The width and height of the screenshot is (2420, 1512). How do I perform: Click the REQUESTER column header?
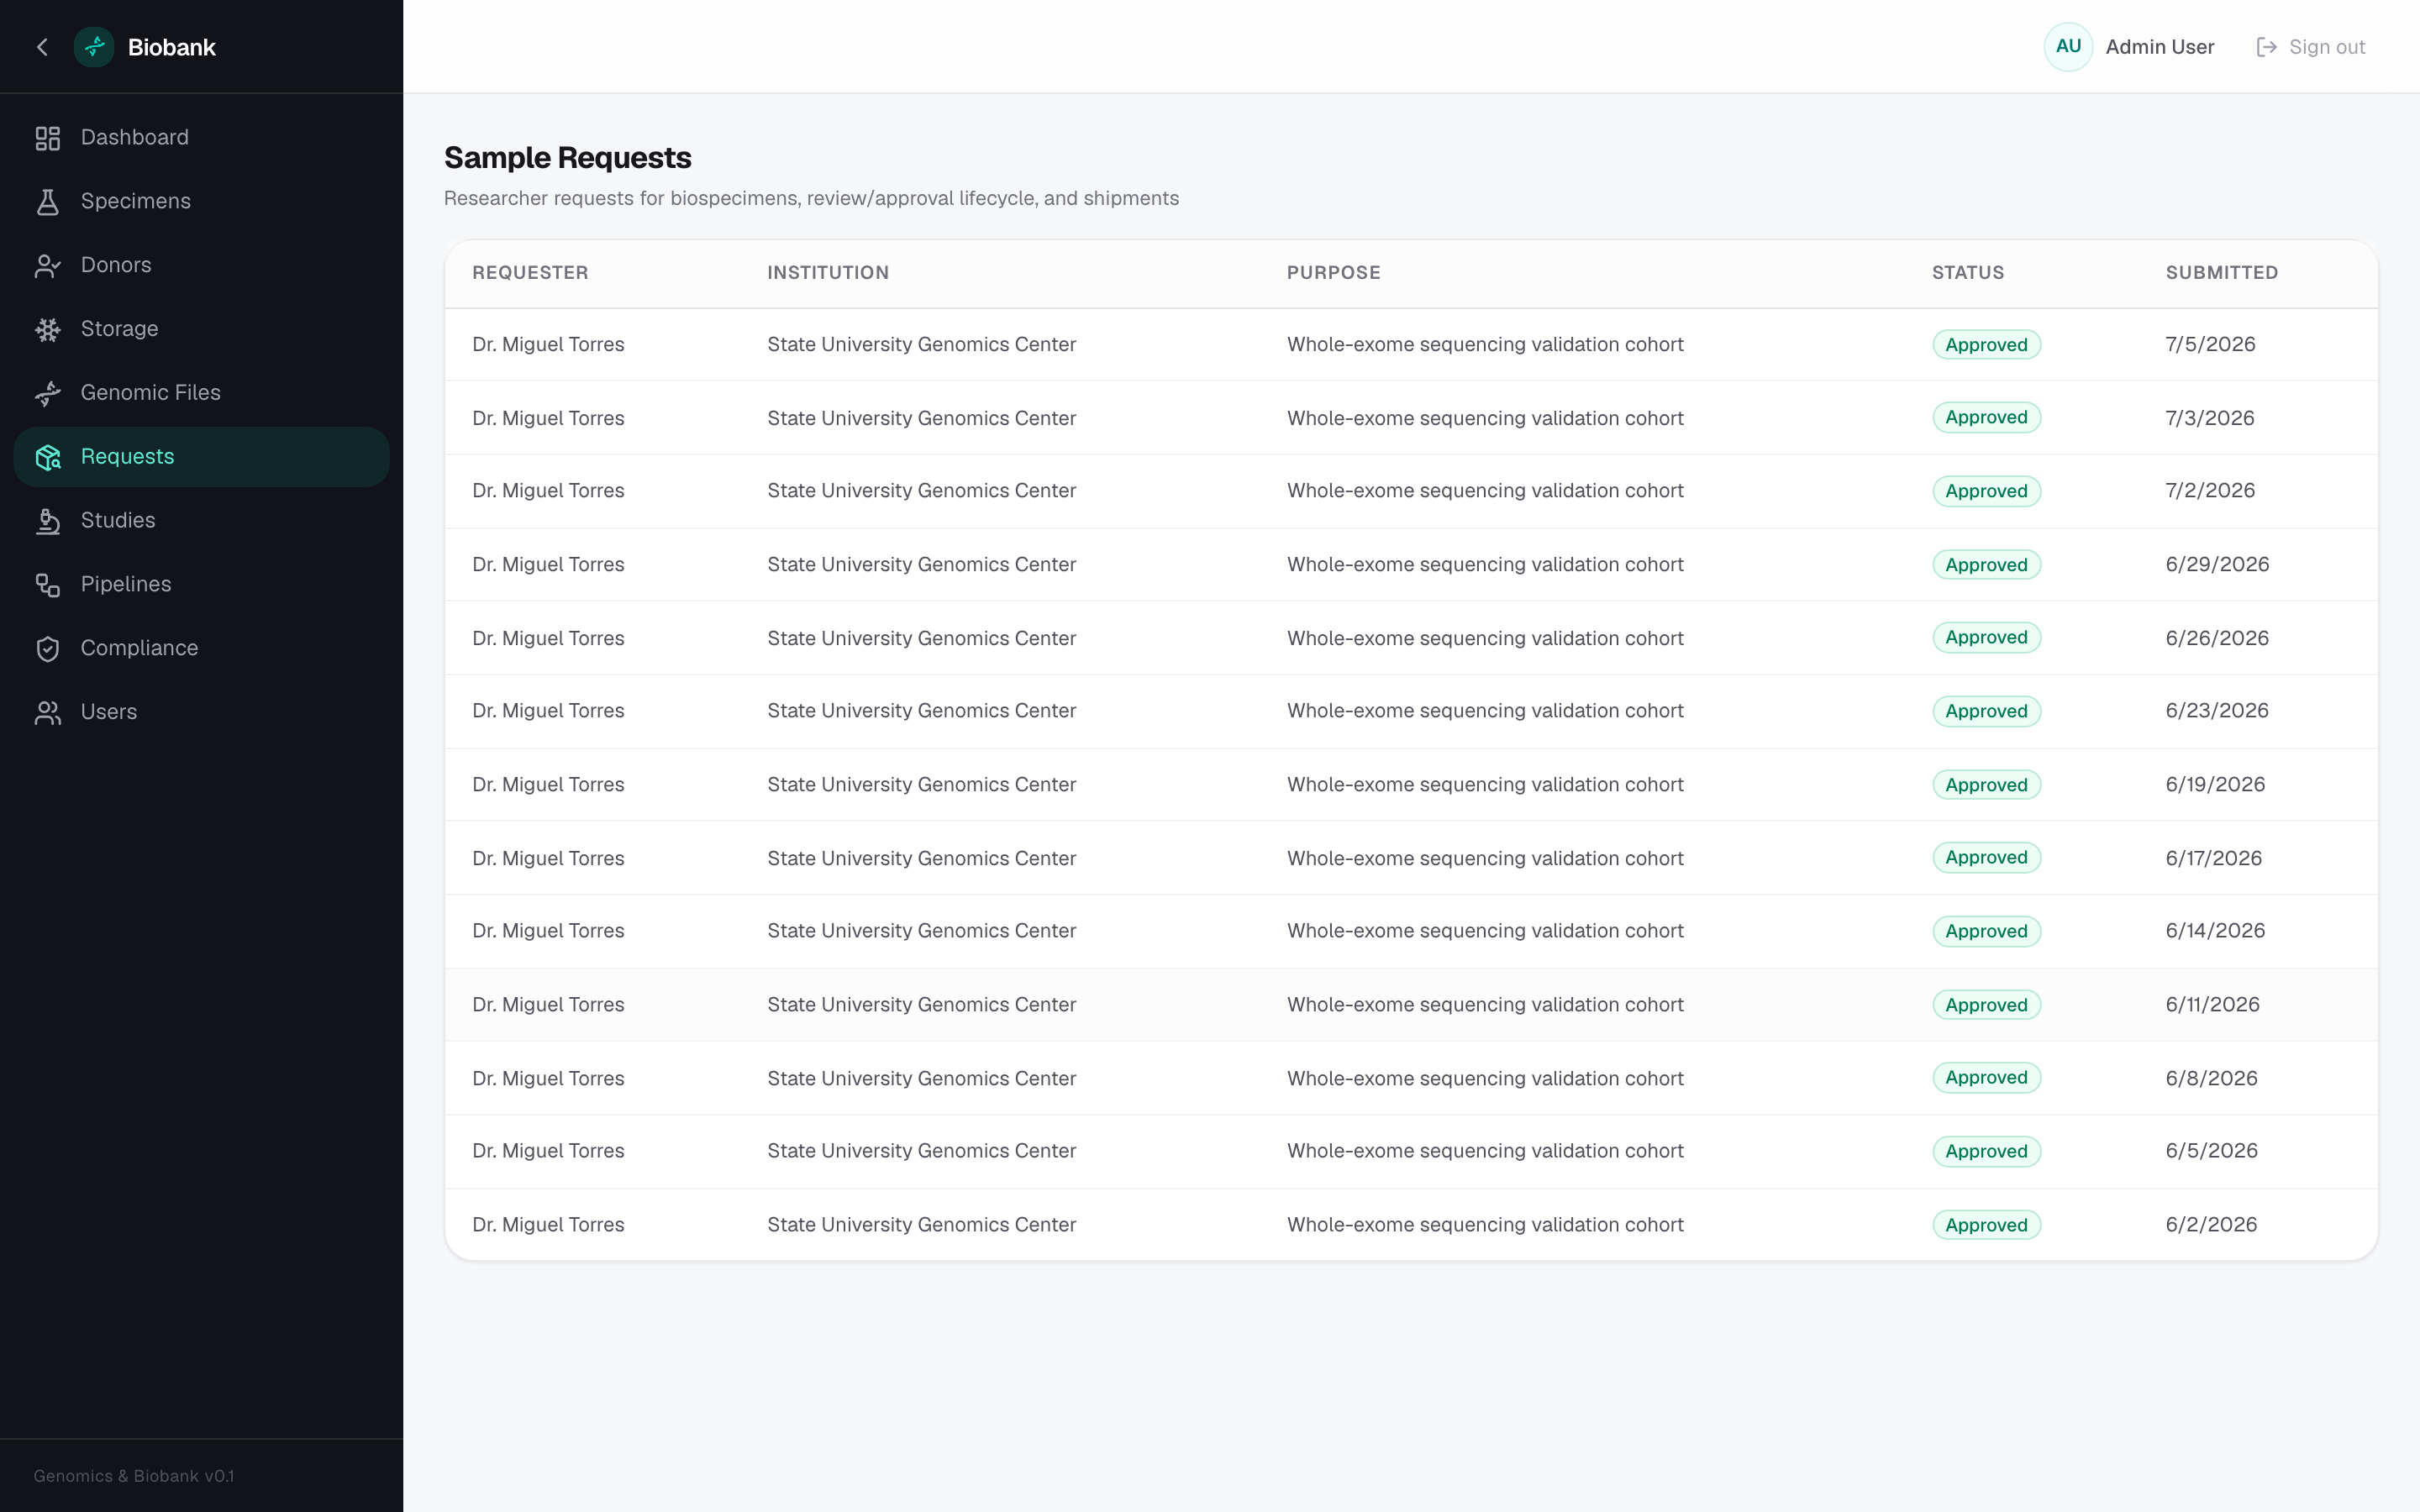pyautogui.click(x=530, y=273)
